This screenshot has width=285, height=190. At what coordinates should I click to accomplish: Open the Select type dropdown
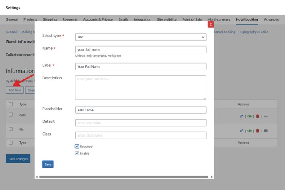(x=141, y=37)
